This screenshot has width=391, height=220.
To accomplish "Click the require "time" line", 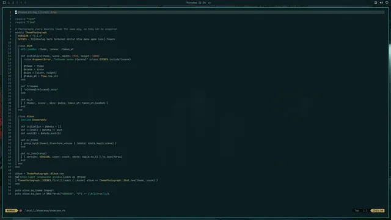I will (25, 23).
